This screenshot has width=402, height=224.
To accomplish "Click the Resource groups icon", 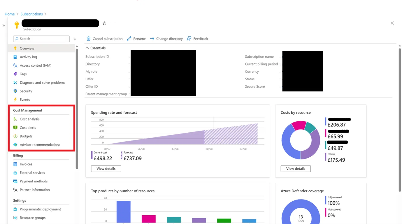I will (x=15, y=218).
